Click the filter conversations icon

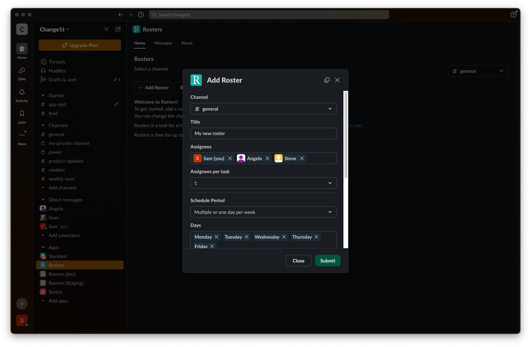coord(107,29)
